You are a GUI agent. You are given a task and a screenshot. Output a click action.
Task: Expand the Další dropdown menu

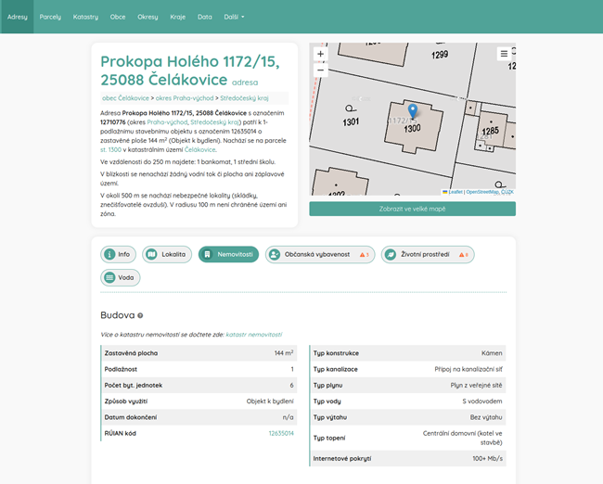(234, 17)
